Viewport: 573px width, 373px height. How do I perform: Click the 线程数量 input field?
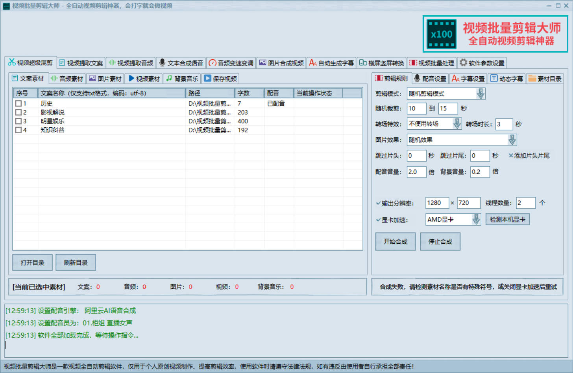pyautogui.click(x=525, y=203)
